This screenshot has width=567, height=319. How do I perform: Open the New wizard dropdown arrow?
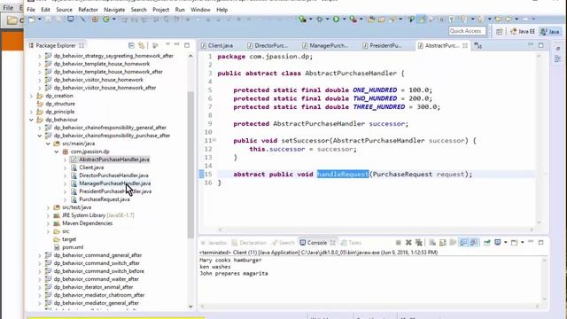39,19
